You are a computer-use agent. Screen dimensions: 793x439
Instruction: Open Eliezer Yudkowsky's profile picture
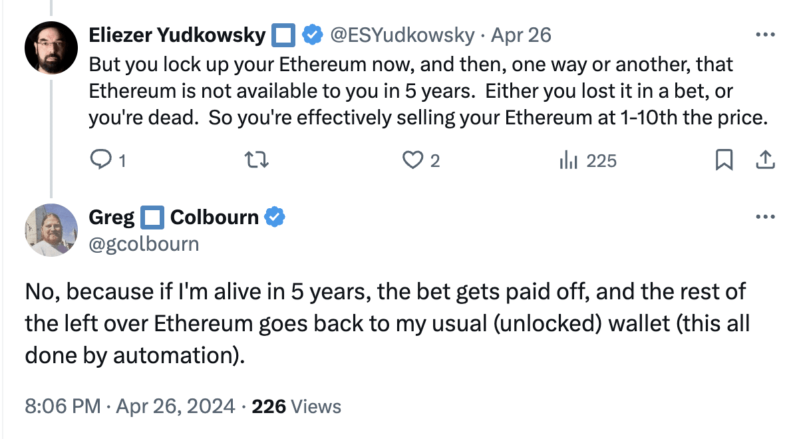51,47
